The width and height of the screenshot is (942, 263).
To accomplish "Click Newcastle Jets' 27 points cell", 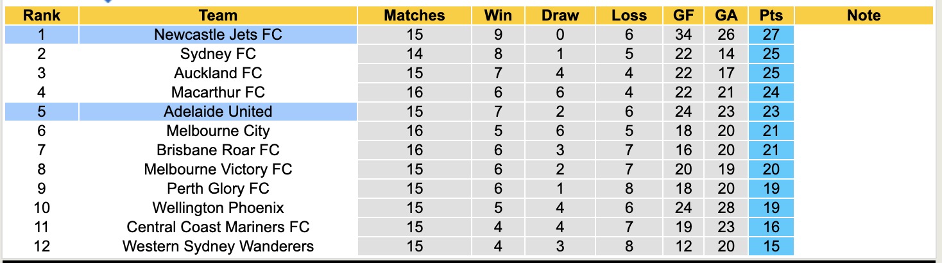I will click(771, 35).
